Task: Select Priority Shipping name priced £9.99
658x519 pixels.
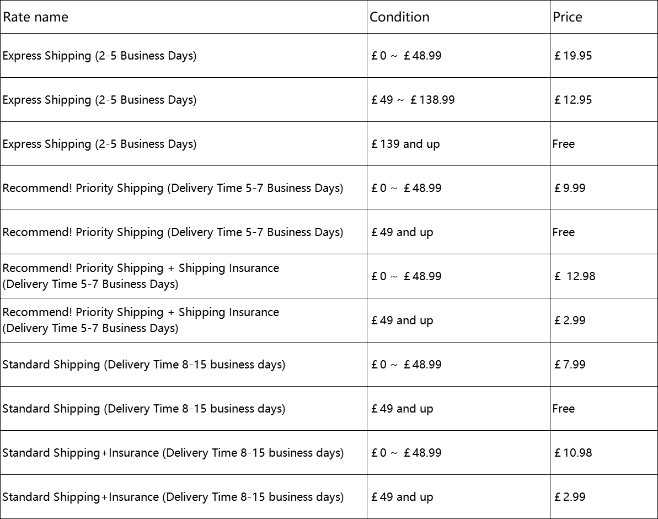Action: click(173, 188)
